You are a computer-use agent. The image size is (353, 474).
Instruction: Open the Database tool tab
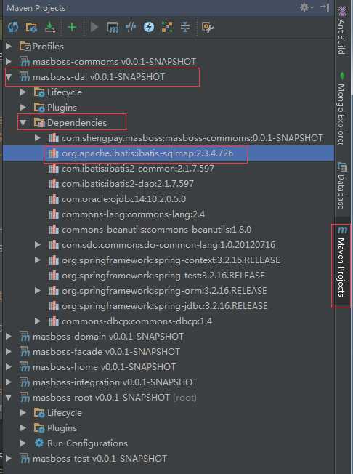341,186
